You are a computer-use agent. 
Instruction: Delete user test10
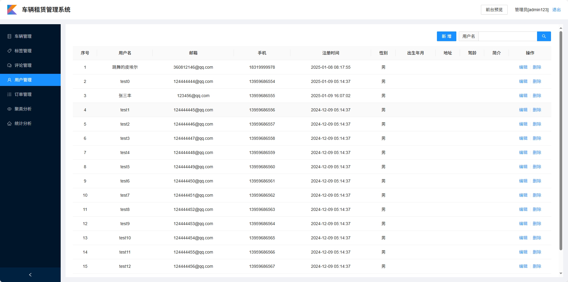[x=537, y=238]
